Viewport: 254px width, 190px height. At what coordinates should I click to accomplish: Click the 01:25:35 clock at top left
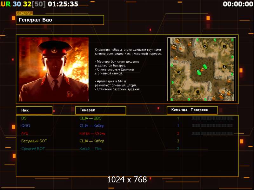tap(63, 4)
